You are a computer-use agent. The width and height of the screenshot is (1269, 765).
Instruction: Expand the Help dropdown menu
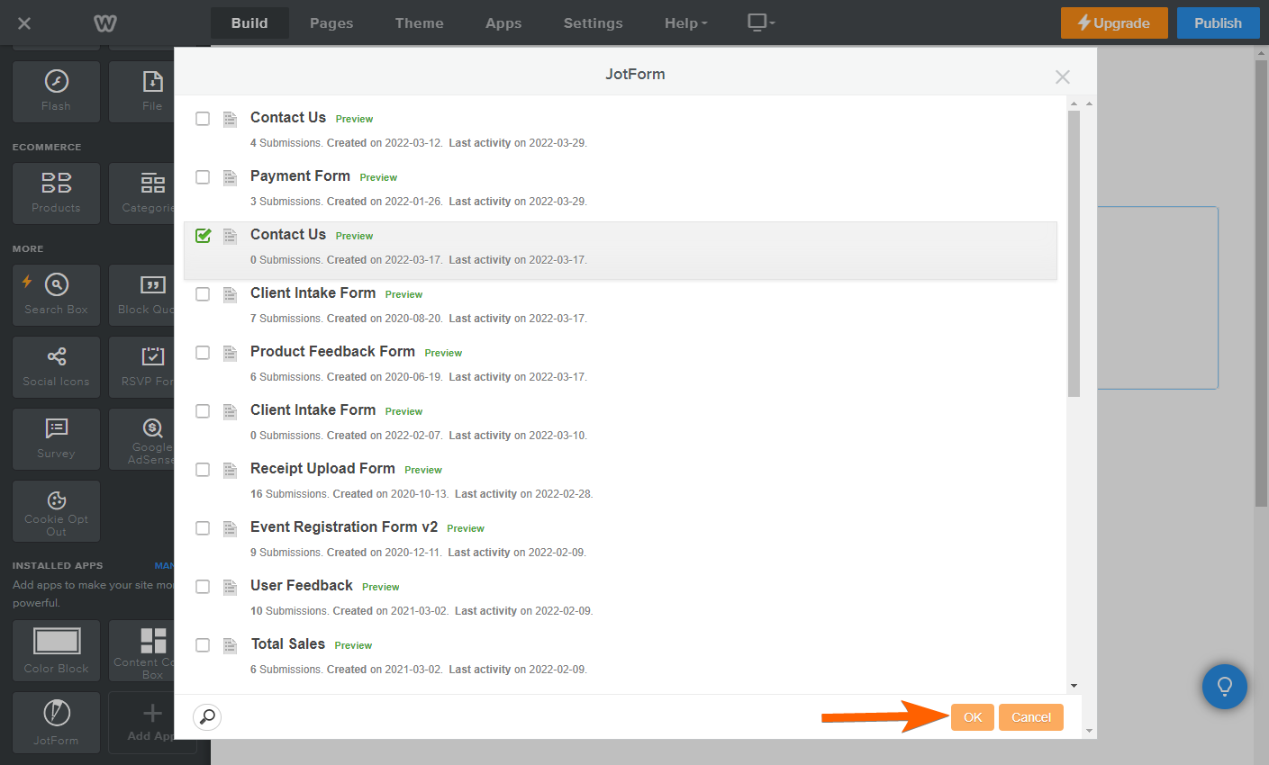[686, 23]
